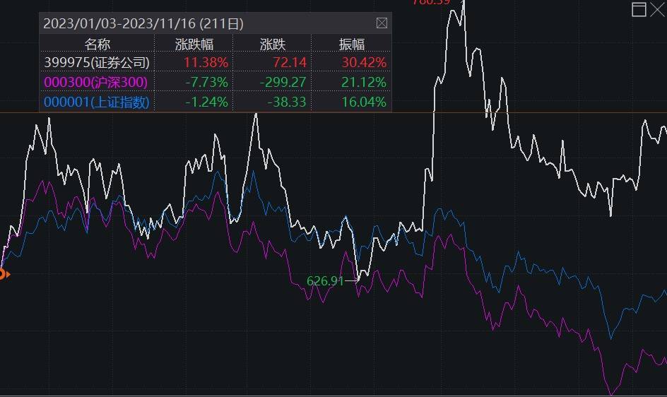Select the 000001(上证指数) index entry
Viewport: 667px width, 397px height.
[x=97, y=102]
